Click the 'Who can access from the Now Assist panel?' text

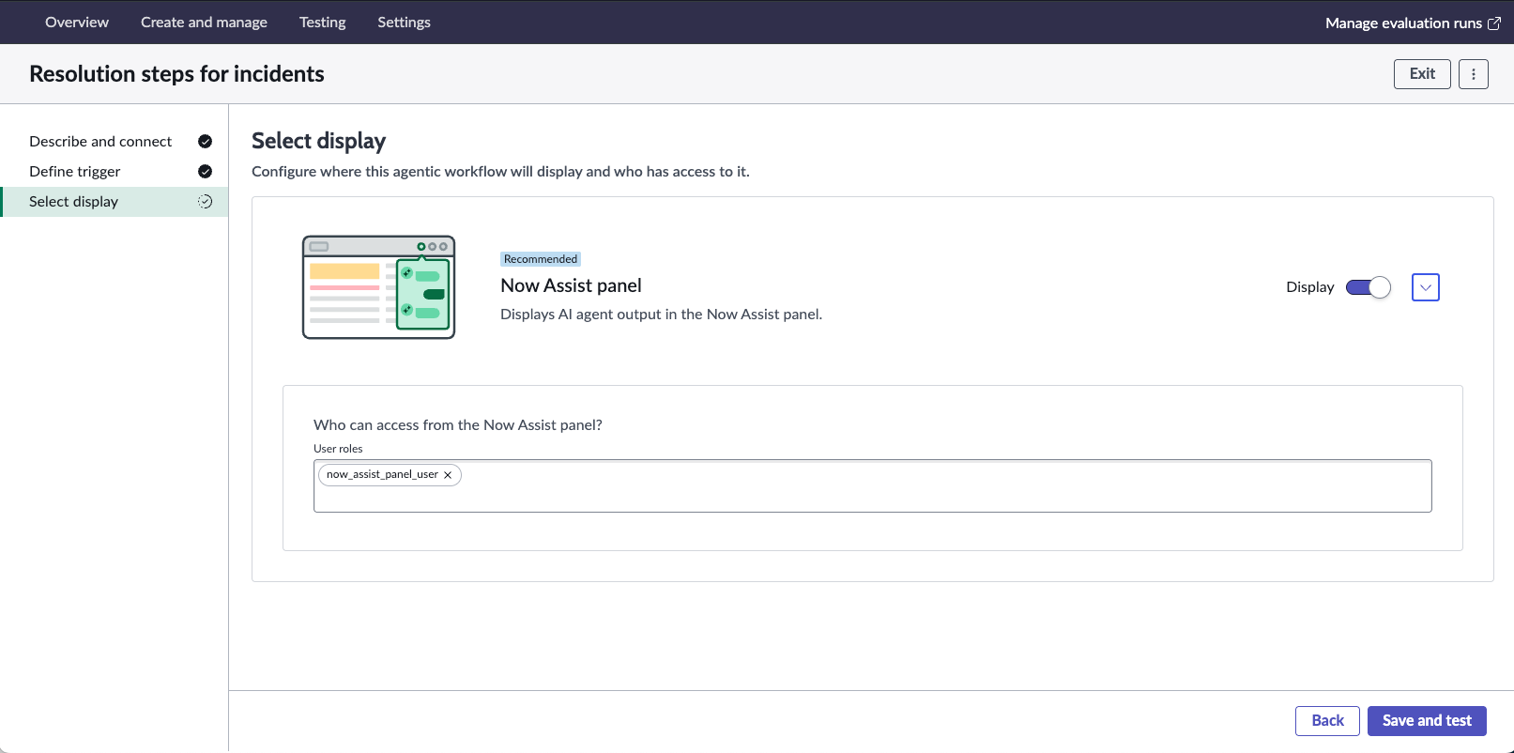[458, 424]
